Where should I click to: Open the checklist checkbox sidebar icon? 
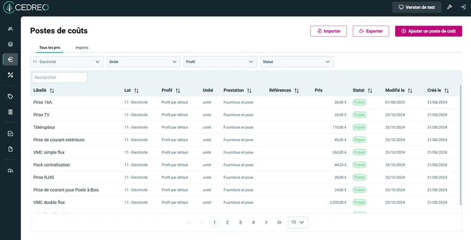[x=10, y=133]
